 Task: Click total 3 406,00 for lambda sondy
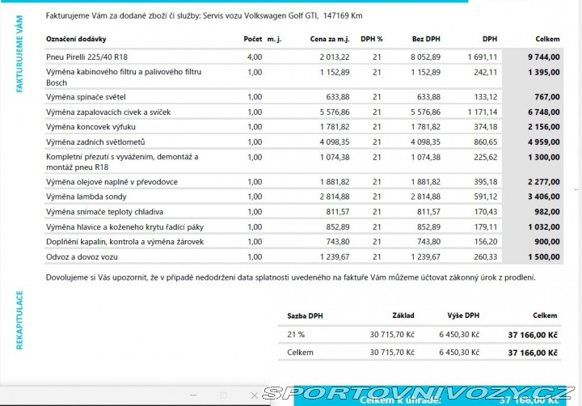[x=544, y=197]
